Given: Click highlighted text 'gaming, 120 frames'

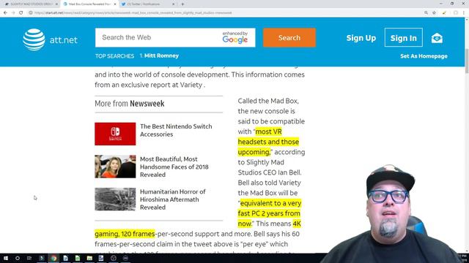Looking at the screenshot, I should click(x=125, y=234).
